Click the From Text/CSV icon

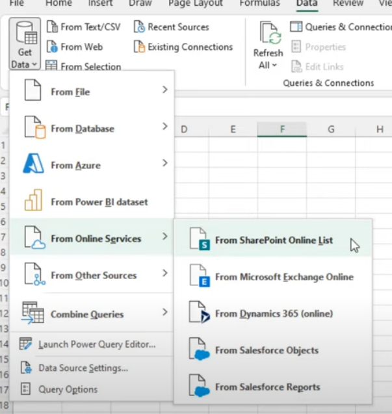click(52, 27)
